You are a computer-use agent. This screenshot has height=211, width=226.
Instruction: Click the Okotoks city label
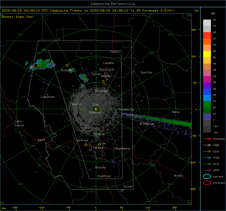pyautogui.click(x=100, y=167)
